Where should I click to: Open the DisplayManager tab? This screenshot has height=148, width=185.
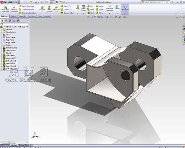pyautogui.click(x=18, y=21)
